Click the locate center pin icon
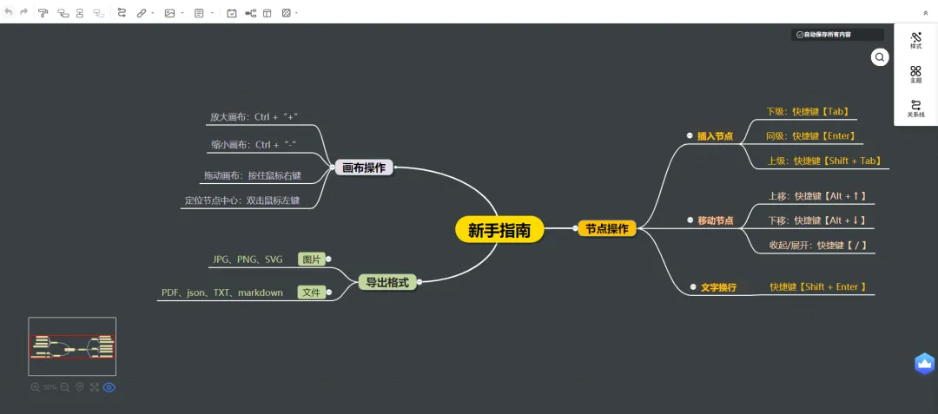The image size is (938, 414). coord(80,387)
